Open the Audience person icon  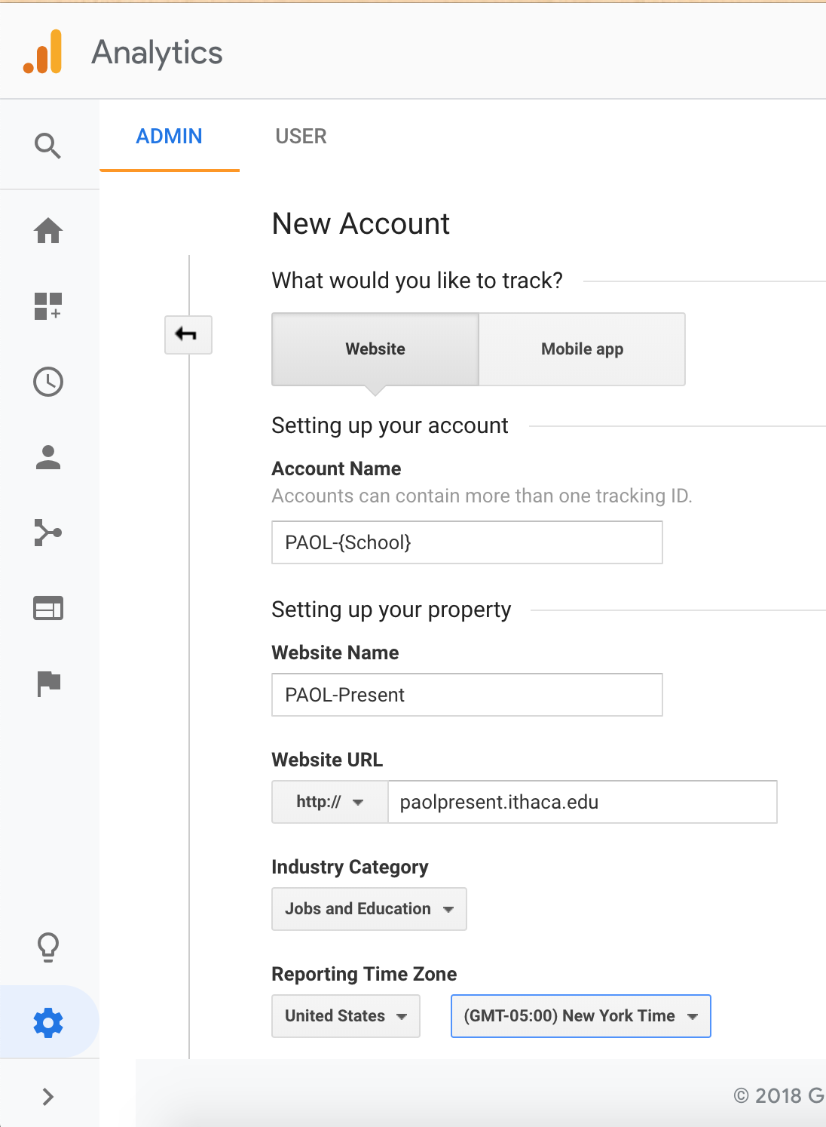[48, 457]
